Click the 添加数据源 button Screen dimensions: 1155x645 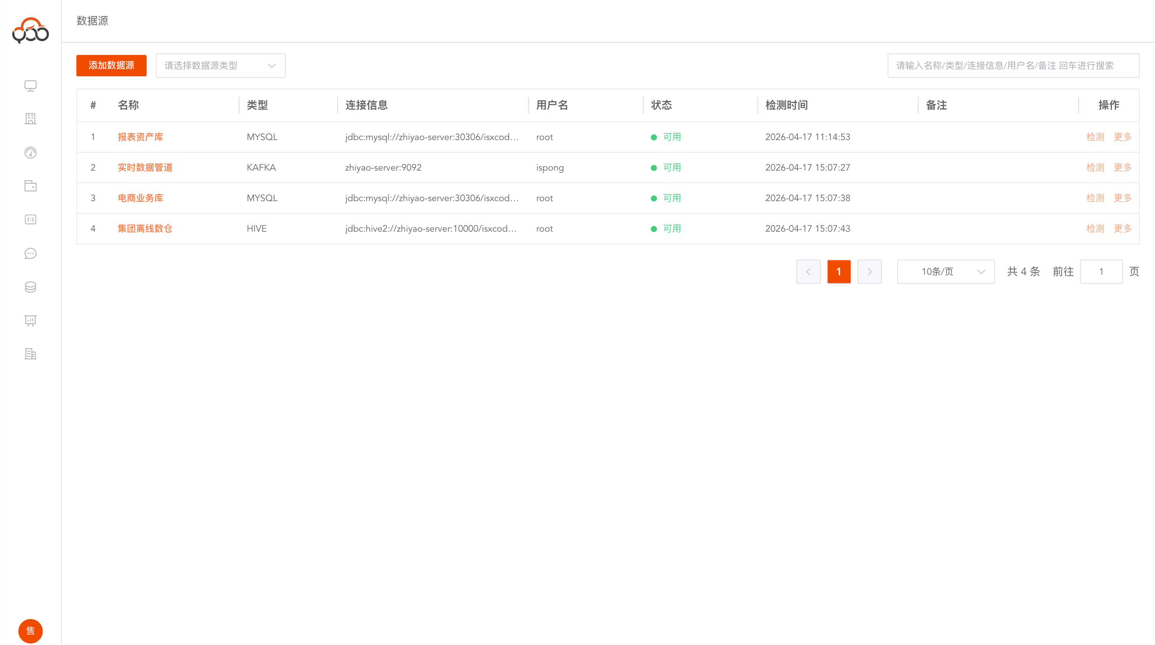pos(111,65)
